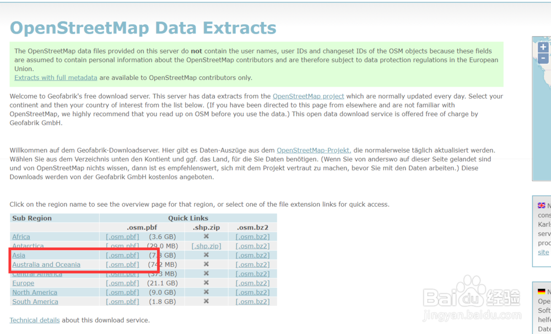Viewport: 551px width, 334px height.
Task: Download the Antarctica .osm.bz2 file
Action: point(253,246)
